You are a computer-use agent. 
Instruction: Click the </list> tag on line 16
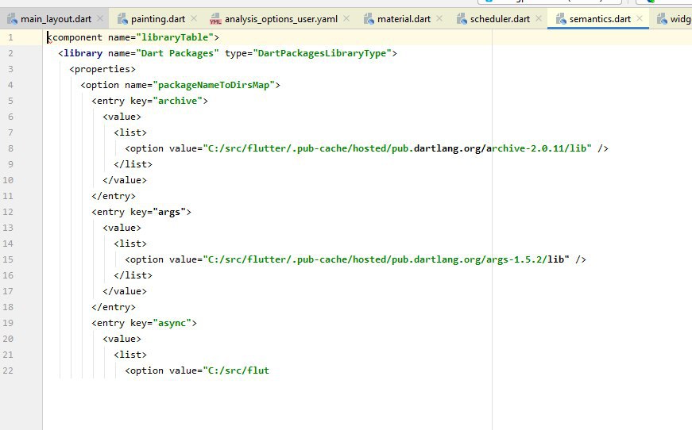pos(133,275)
